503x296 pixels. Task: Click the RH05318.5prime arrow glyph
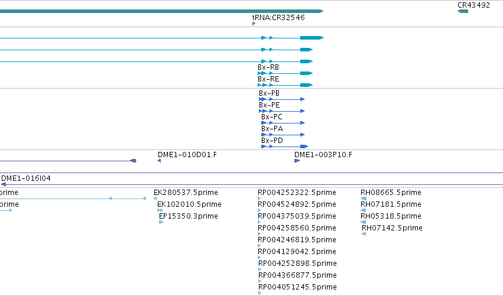click(x=363, y=222)
